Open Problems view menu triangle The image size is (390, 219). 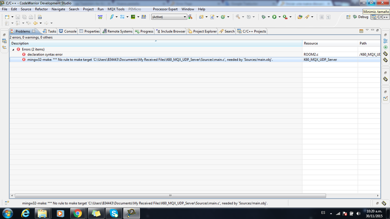coord(367,30)
